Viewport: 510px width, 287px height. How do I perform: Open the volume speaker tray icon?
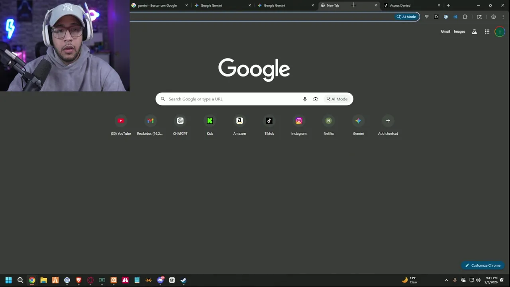pyautogui.click(x=478, y=280)
